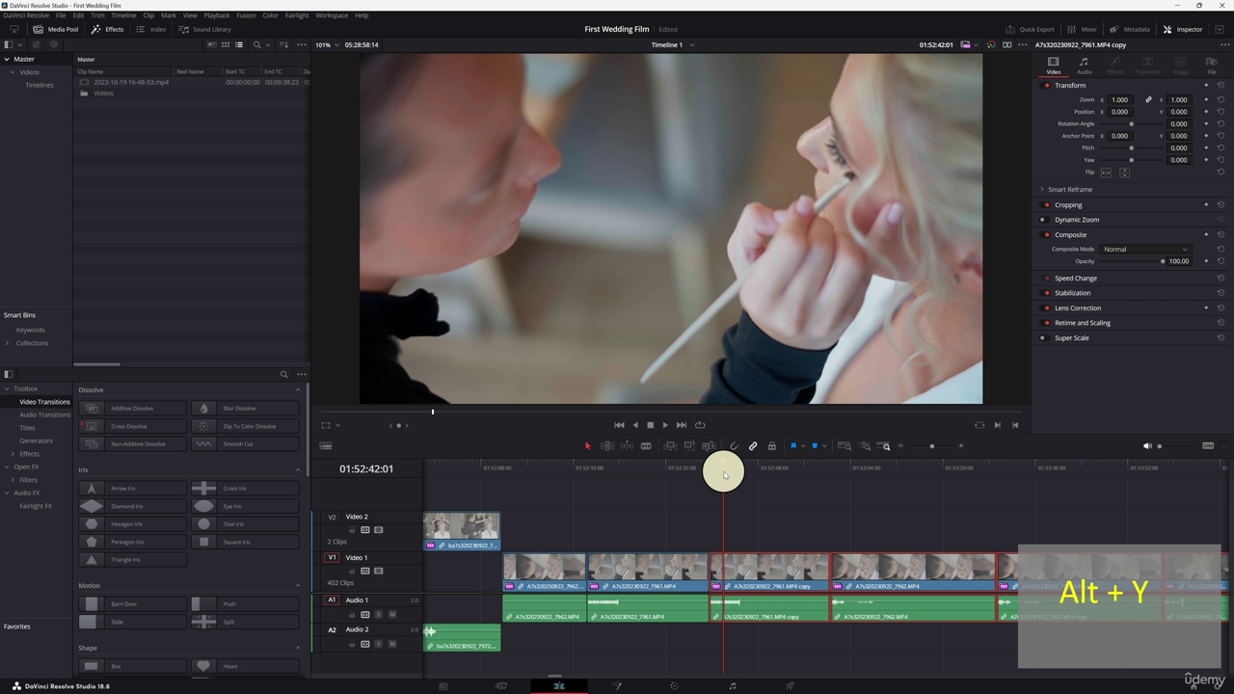Click the Loop playback icon
Viewport: 1234px width, 694px height.
point(700,425)
